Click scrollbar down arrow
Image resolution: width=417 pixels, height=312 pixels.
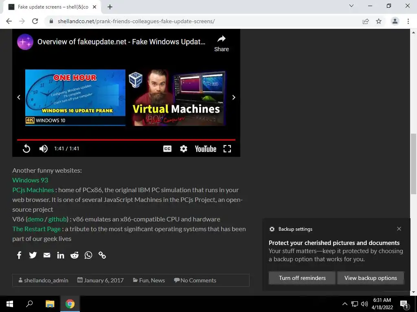click(413, 292)
